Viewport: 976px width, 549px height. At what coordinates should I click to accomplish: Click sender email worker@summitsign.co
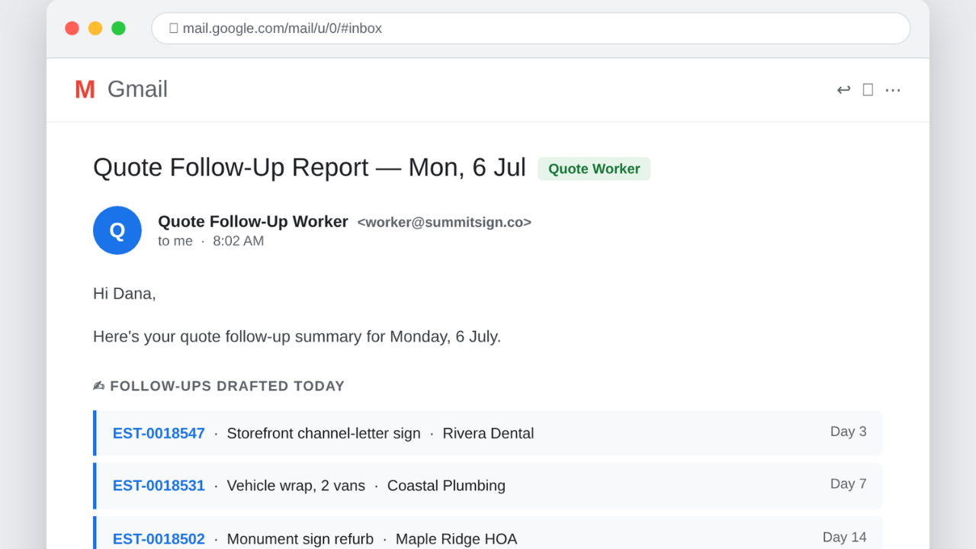(445, 222)
